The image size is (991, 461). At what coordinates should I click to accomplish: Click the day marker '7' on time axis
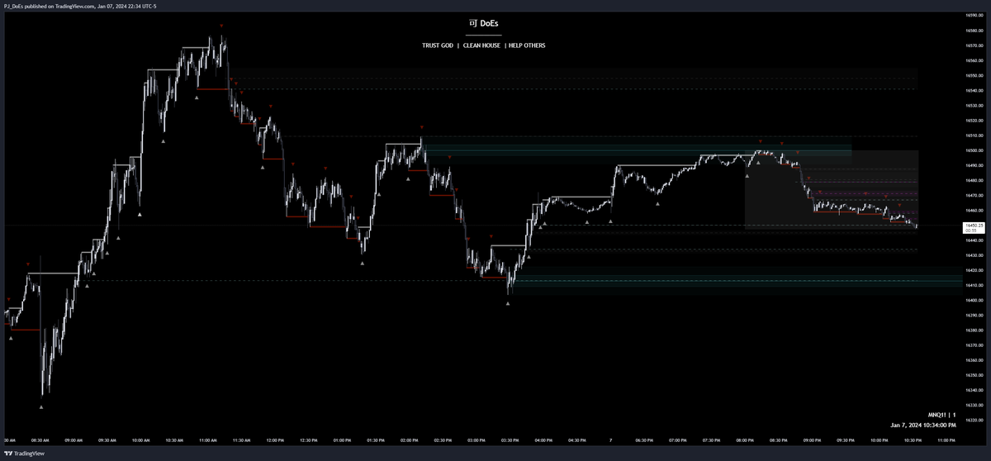(611, 440)
